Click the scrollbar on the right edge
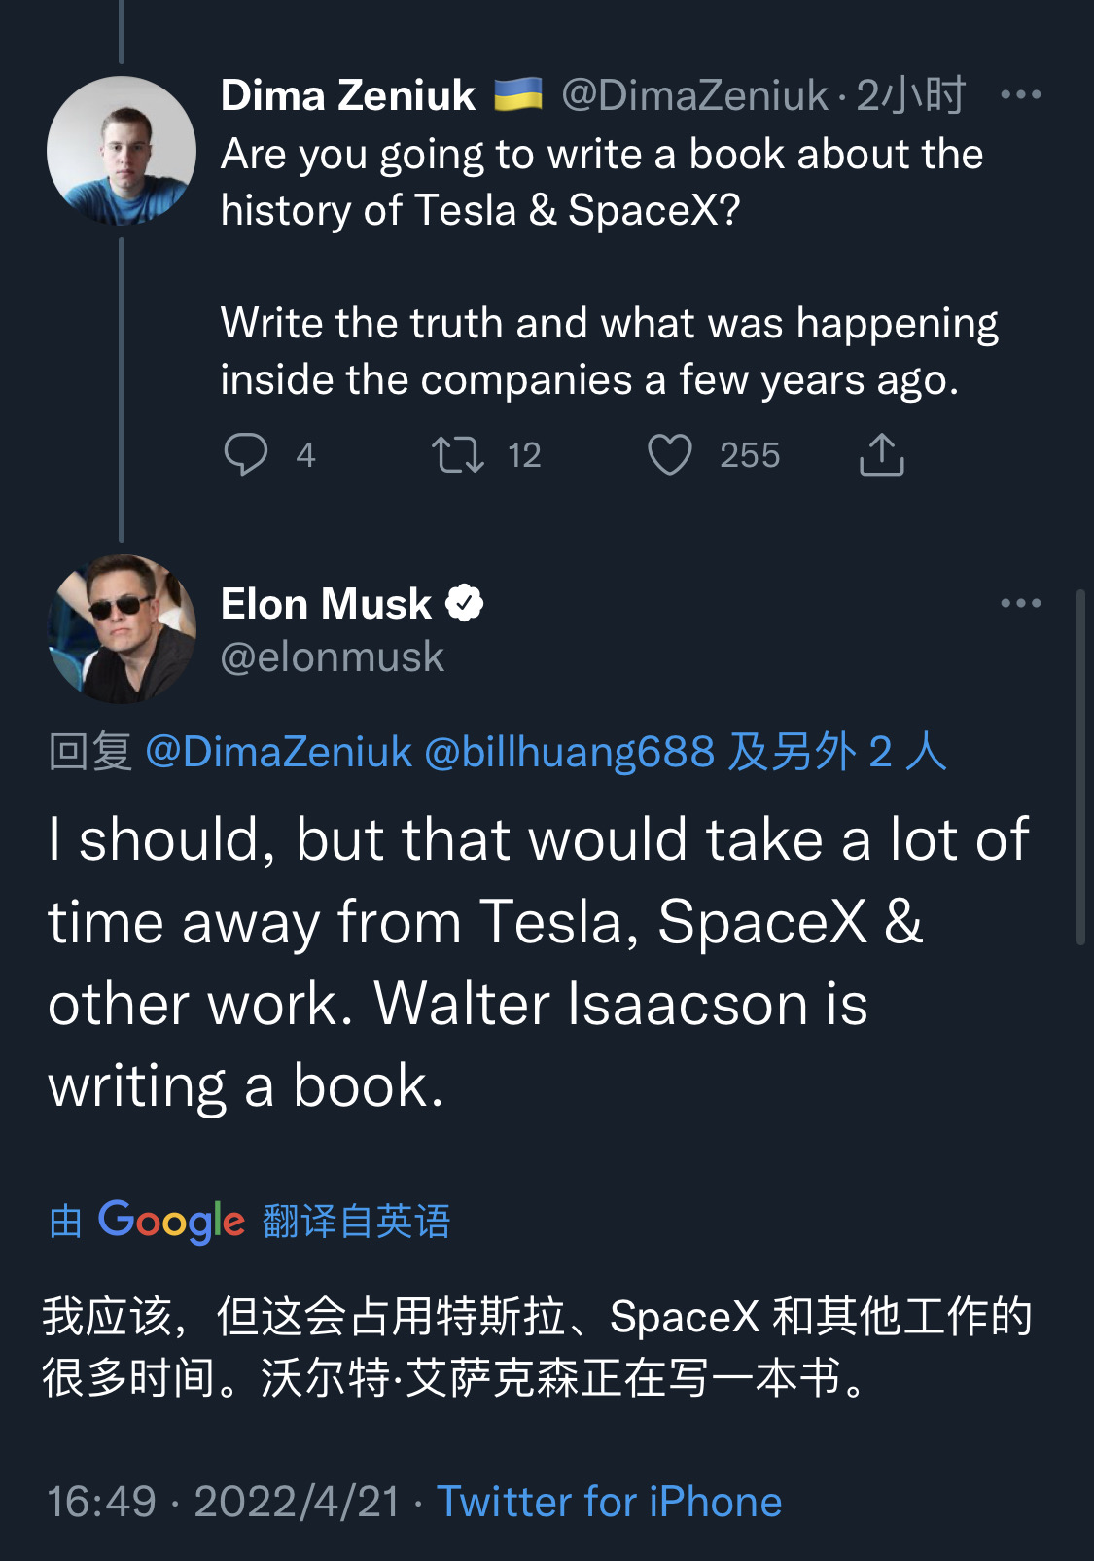 point(1080,766)
